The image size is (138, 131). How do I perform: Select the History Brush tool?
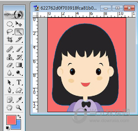point(19,57)
